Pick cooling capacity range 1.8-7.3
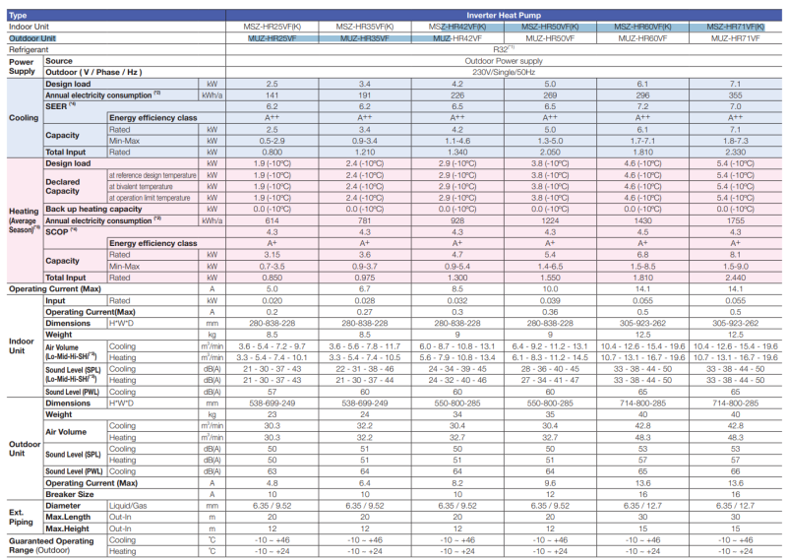 tap(735, 141)
